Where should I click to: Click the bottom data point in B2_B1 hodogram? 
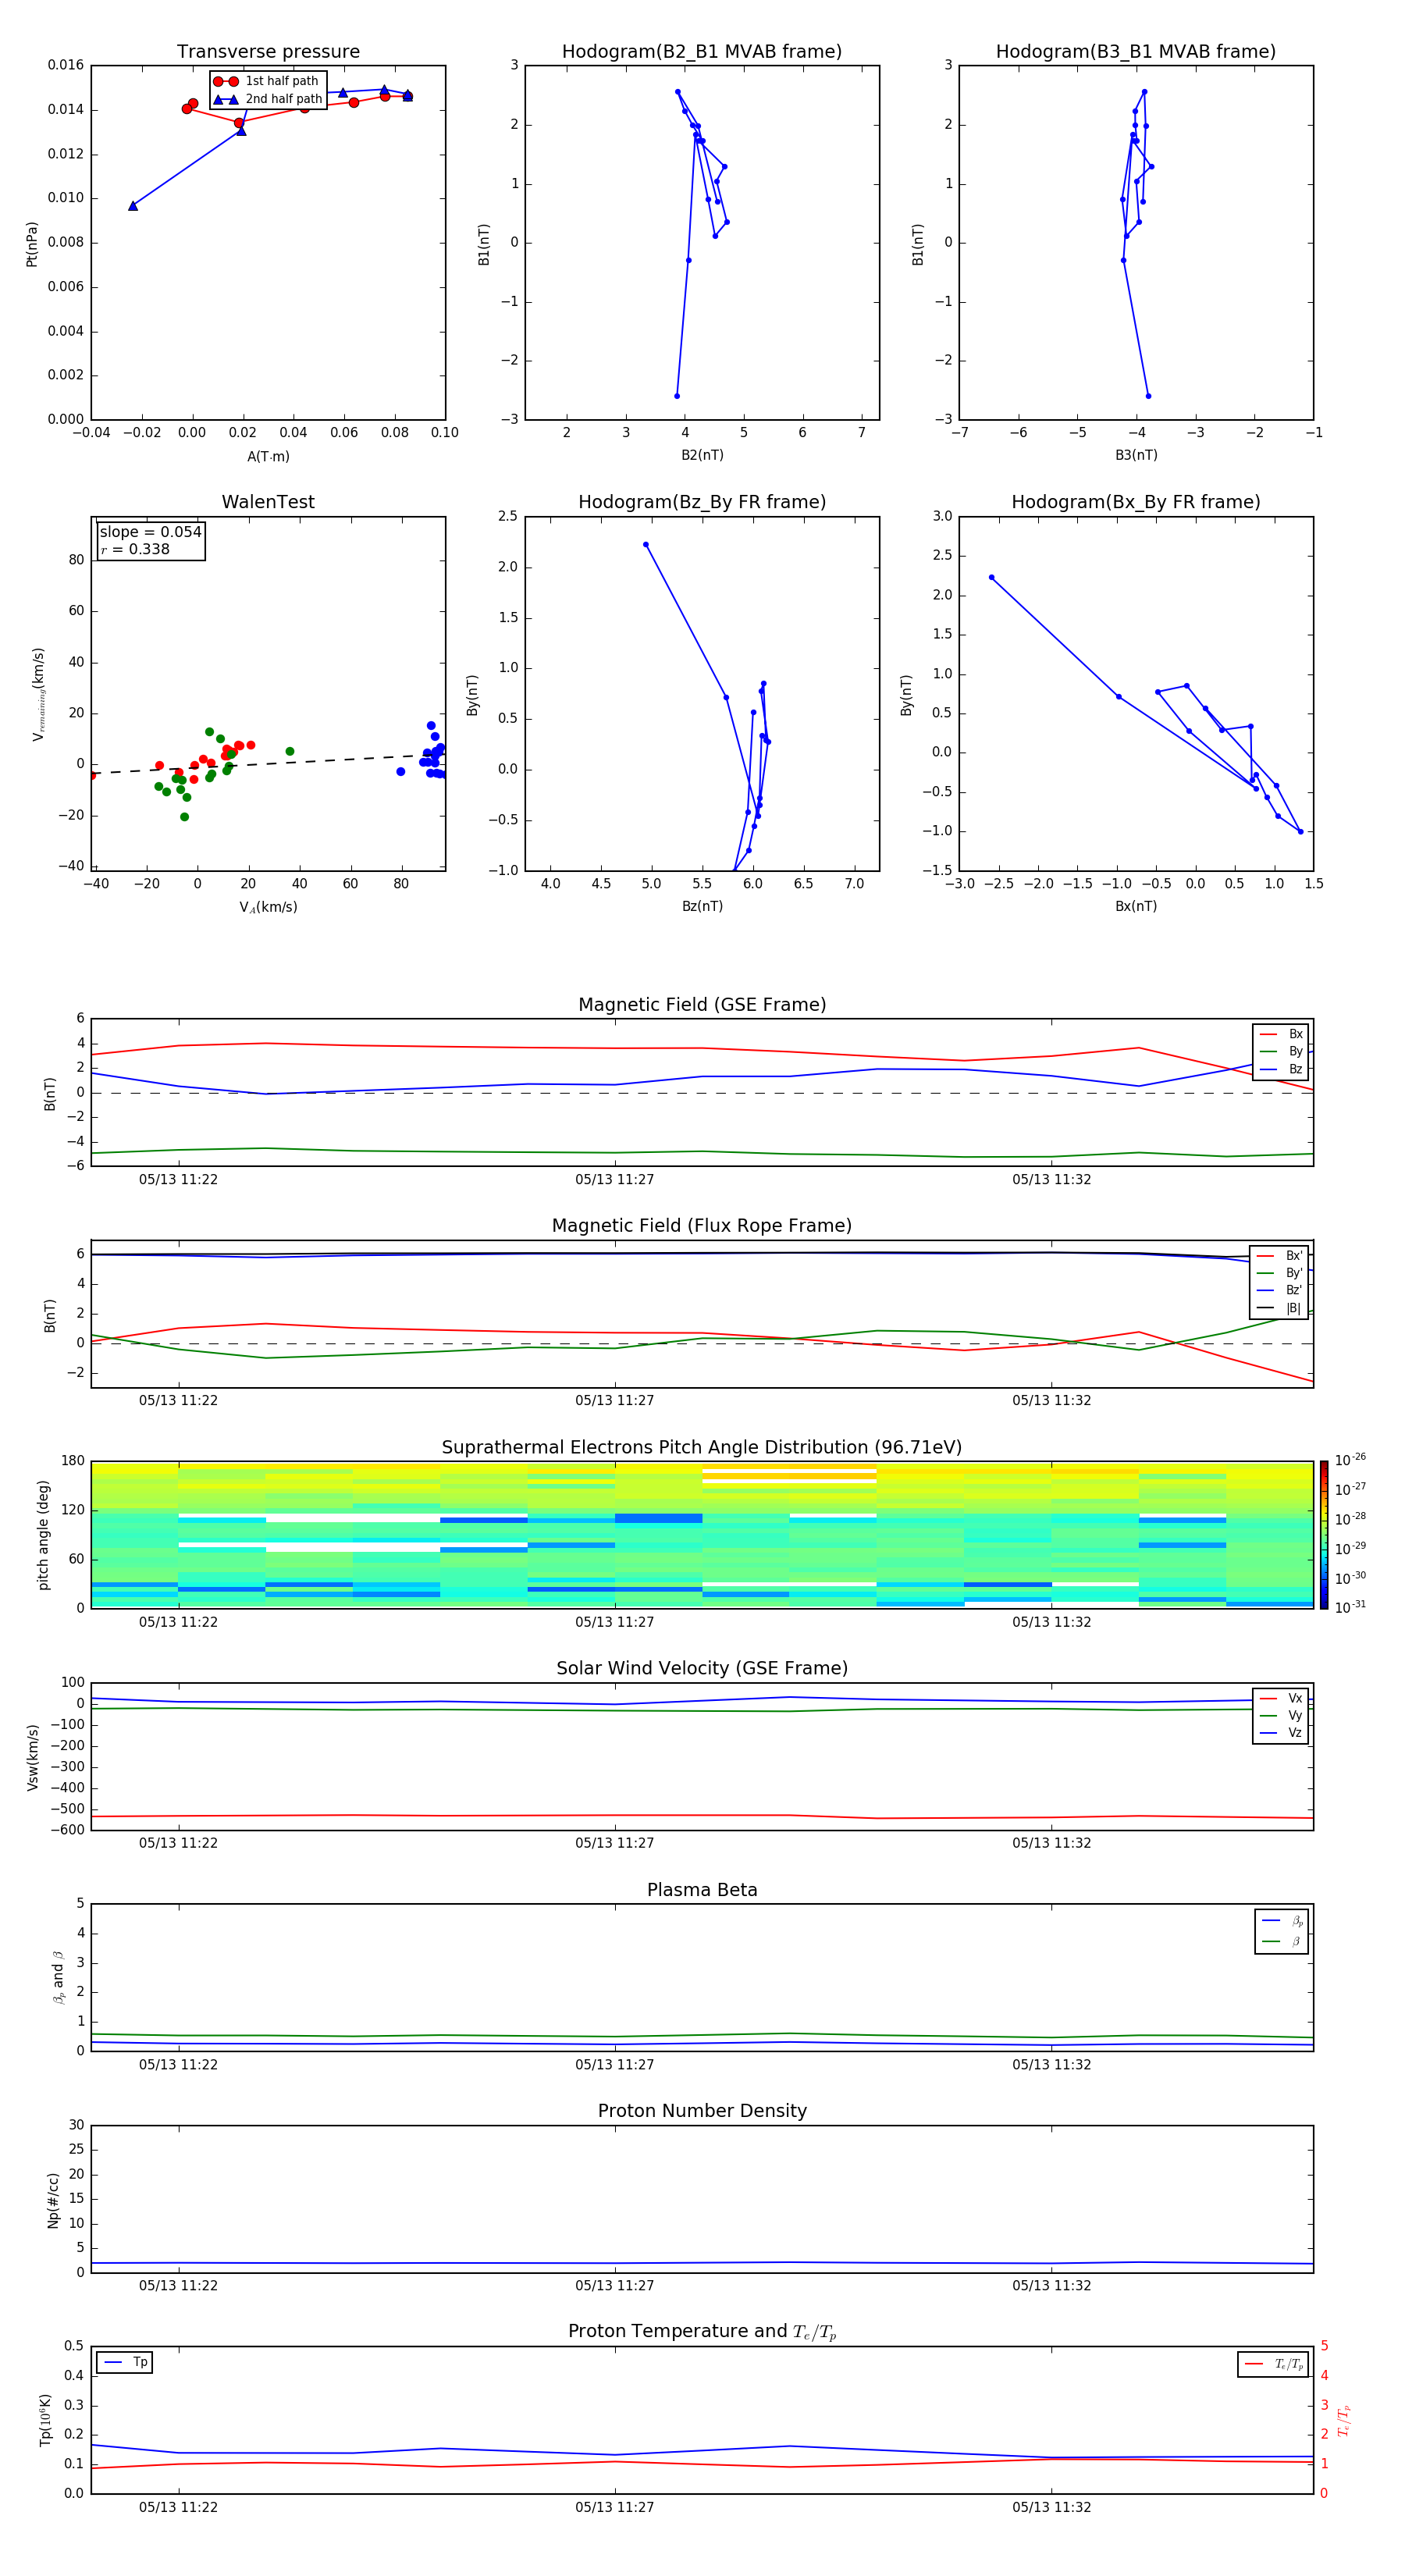pyautogui.click(x=677, y=396)
